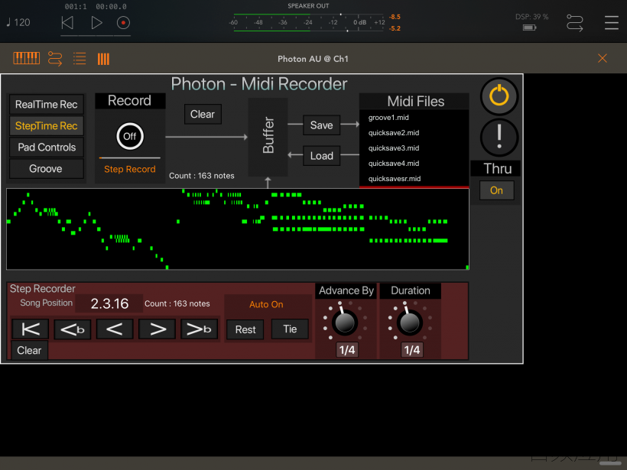Select quicksave3.mid in Midi Files
The image size is (627, 470).
click(414, 147)
